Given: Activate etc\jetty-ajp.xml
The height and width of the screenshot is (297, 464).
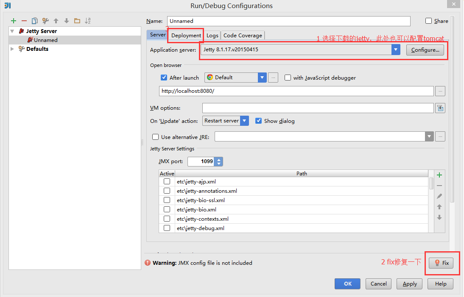Looking at the screenshot, I should click(167, 181).
